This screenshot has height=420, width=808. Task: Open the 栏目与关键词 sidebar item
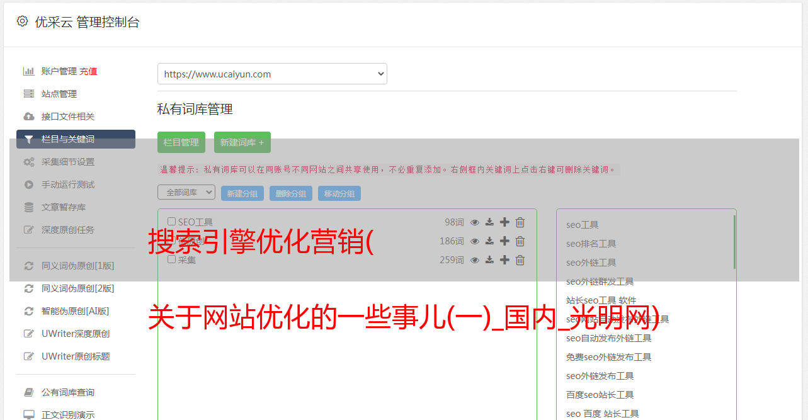tap(76, 139)
